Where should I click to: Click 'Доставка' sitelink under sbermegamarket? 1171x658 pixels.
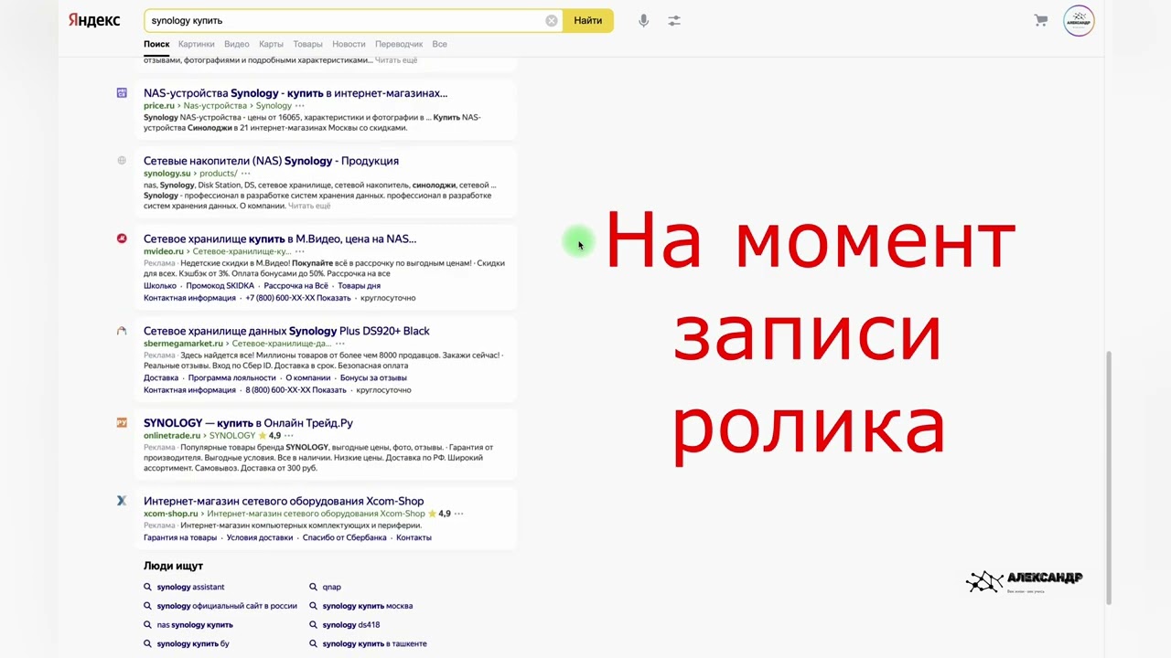[161, 377]
